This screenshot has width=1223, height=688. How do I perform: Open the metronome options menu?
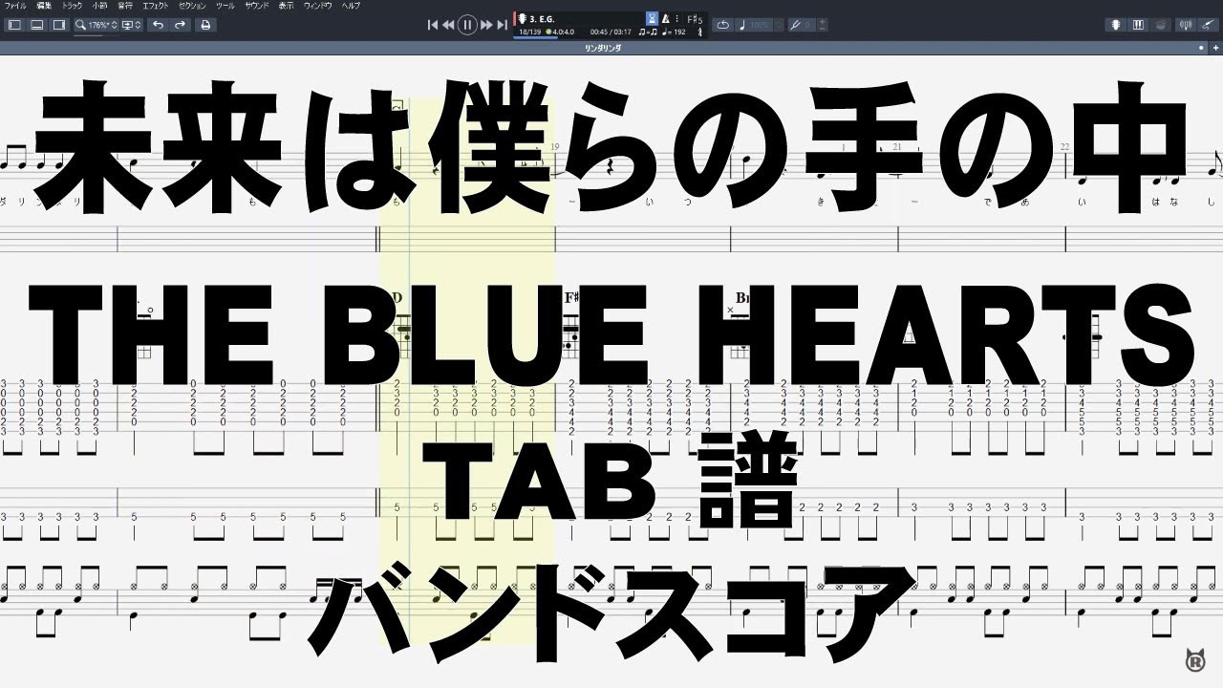click(x=677, y=18)
